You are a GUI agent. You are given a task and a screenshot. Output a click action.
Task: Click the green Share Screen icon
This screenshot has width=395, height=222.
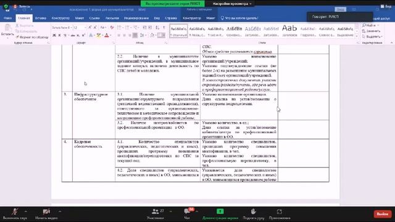220,212
